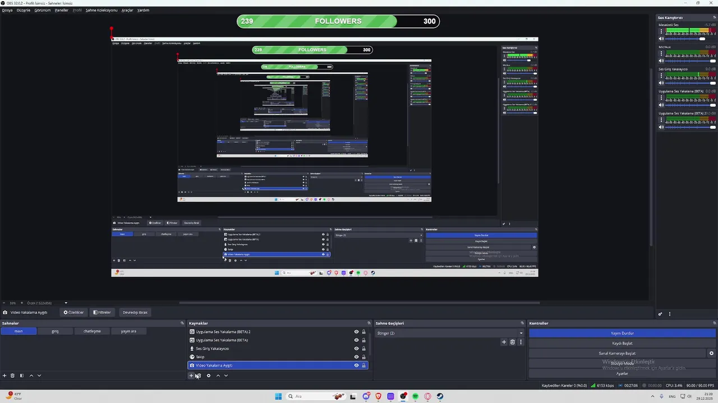
Task: Open Uygulama Ses Yakalama (BETA) mixer three-dot menu
Action: click(x=661, y=97)
